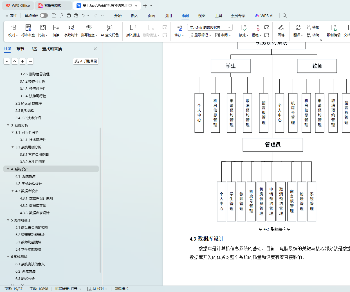Open 显示标记的最终状态 dropdown

tap(210, 27)
